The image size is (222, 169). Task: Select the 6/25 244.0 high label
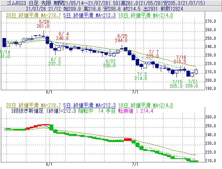pyautogui.click(x=121, y=38)
